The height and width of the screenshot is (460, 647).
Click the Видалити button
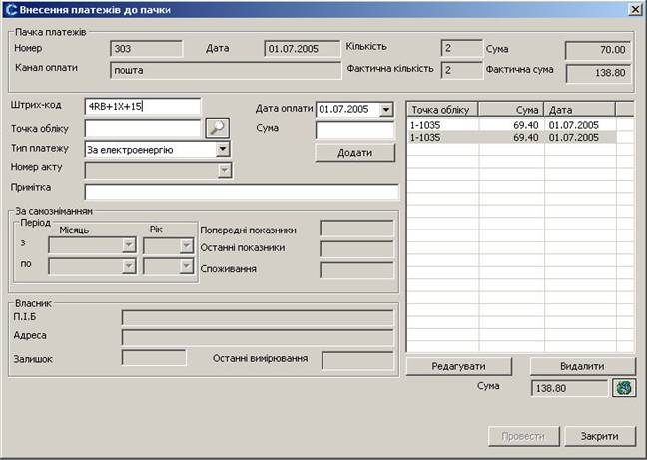582,366
